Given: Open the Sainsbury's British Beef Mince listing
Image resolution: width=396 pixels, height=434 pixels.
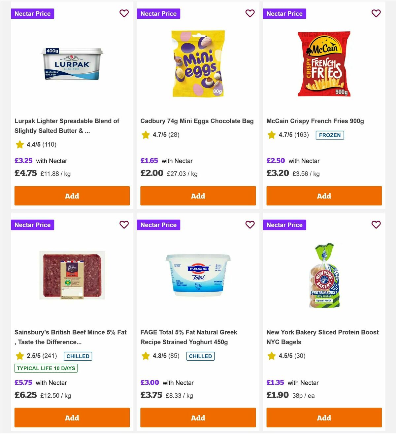Looking at the screenshot, I should pos(71,337).
